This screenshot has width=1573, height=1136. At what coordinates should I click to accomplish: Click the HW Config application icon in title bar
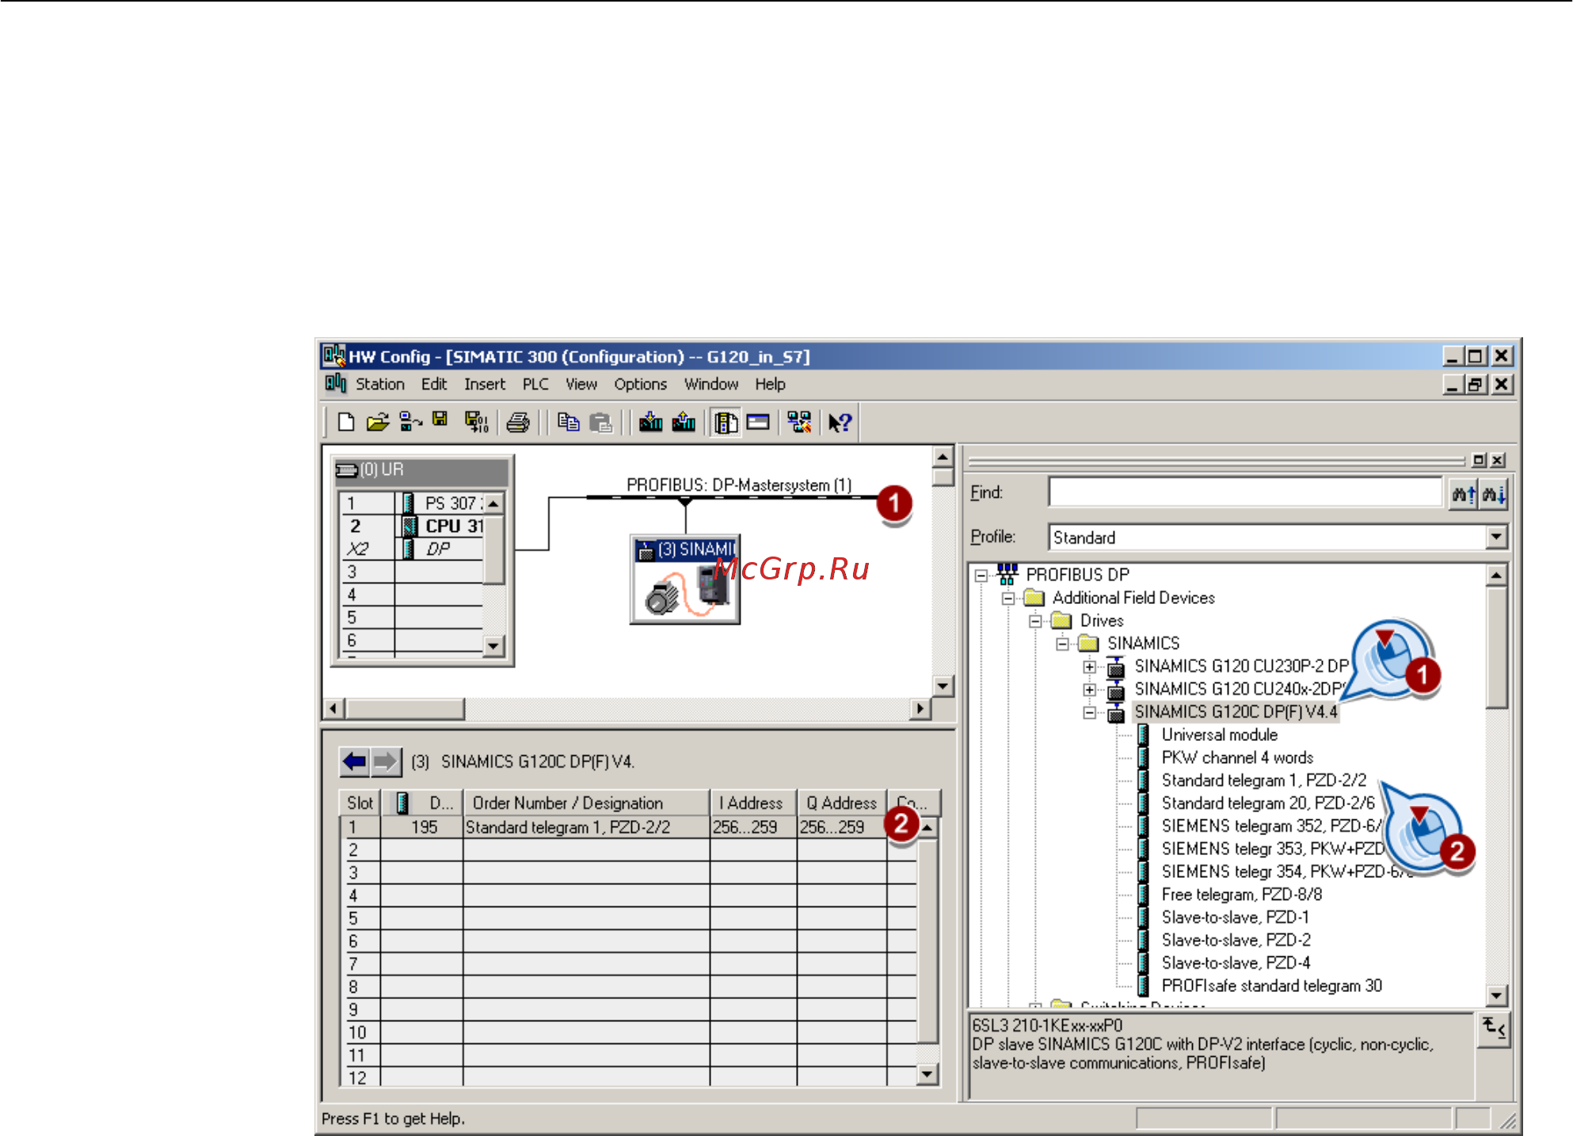[x=334, y=355]
